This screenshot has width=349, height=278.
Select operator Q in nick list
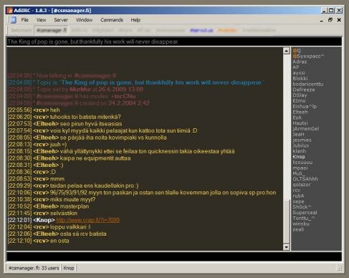tap(297, 51)
